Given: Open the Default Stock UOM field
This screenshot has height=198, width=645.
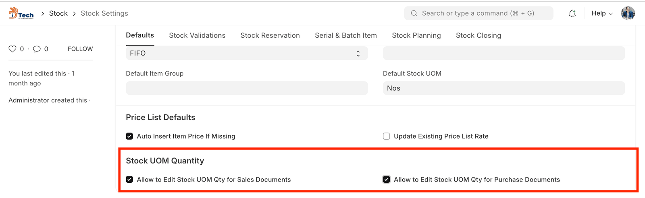Looking at the screenshot, I should (x=504, y=88).
